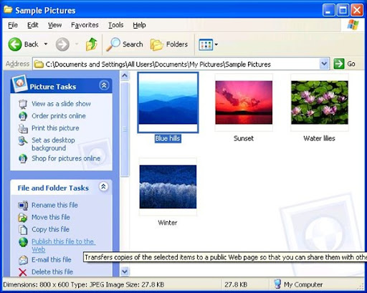Expand the address bar dropdown arrow
The height and width of the screenshot is (293, 367).
tap(324, 64)
